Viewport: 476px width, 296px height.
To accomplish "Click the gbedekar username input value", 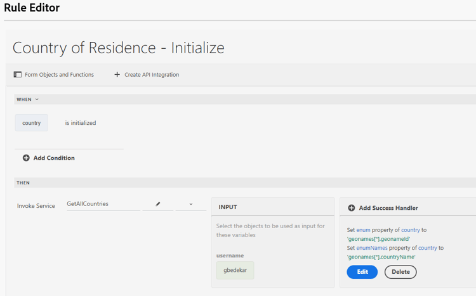I will coord(235,270).
